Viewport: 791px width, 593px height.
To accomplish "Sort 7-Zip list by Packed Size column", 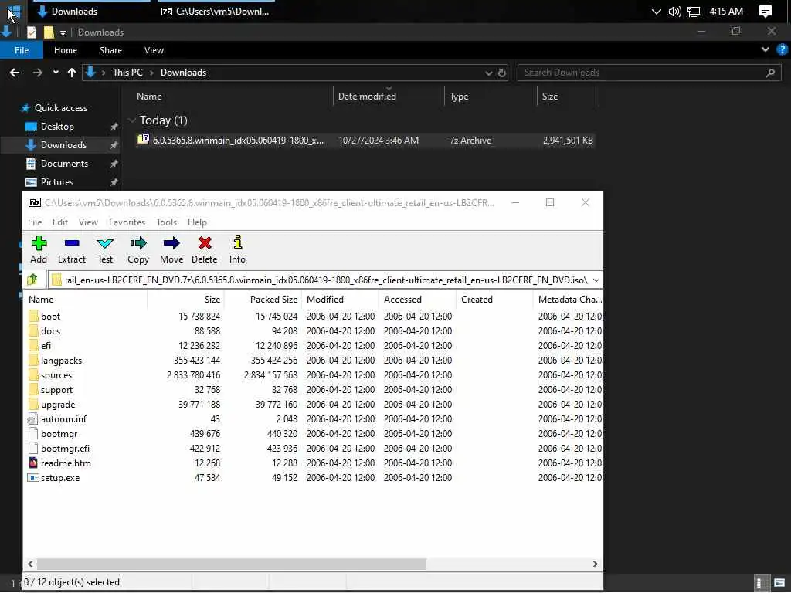I will click(x=263, y=299).
